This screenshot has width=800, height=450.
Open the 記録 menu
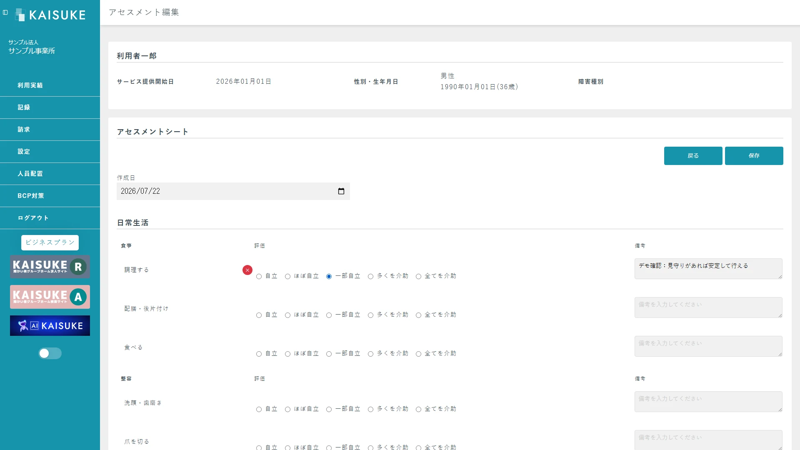[x=50, y=107]
